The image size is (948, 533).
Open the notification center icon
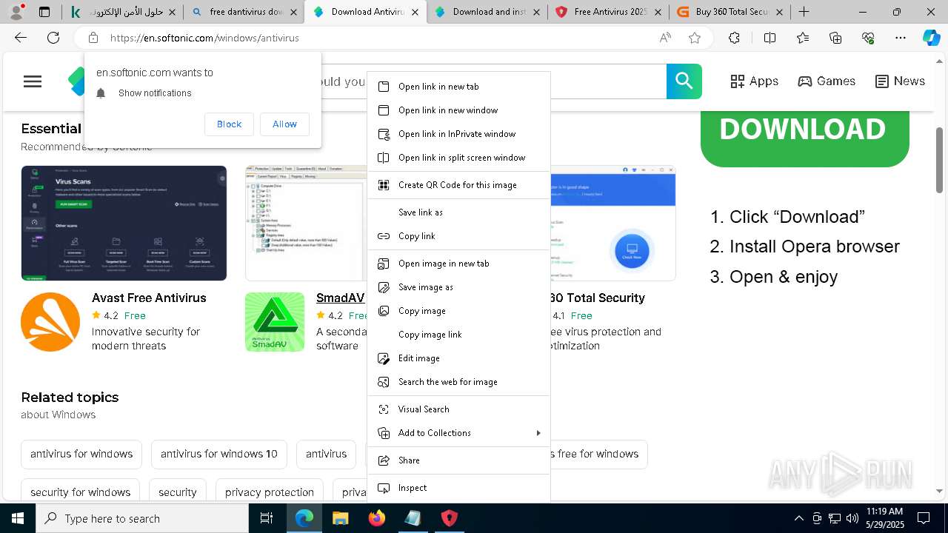(924, 518)
